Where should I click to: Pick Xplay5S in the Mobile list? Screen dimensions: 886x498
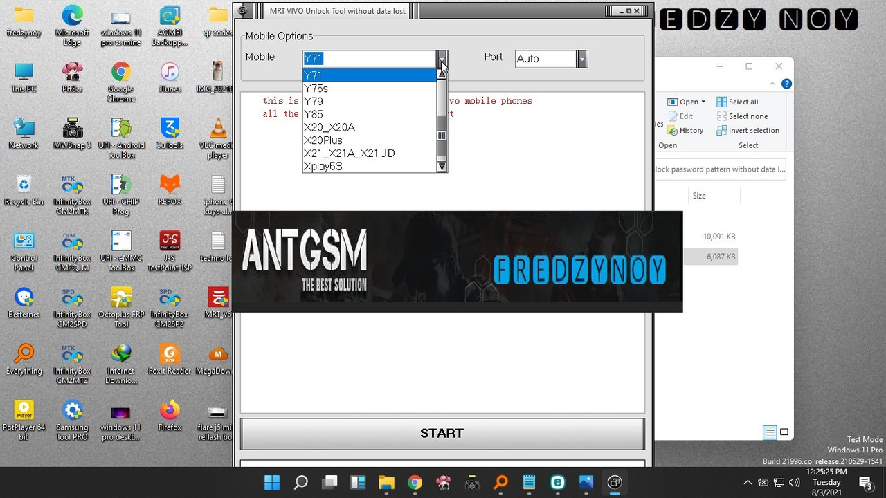pyautogui.click(x=370, y=166)
